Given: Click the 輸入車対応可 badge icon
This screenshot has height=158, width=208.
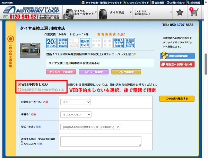Looking at the screenshot, I should coord(85,43).
